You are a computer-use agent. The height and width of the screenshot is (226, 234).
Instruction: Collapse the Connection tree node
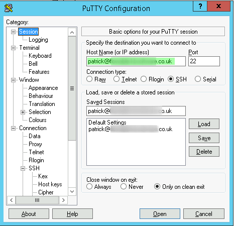pyautogui.click(x=13, y=129)
